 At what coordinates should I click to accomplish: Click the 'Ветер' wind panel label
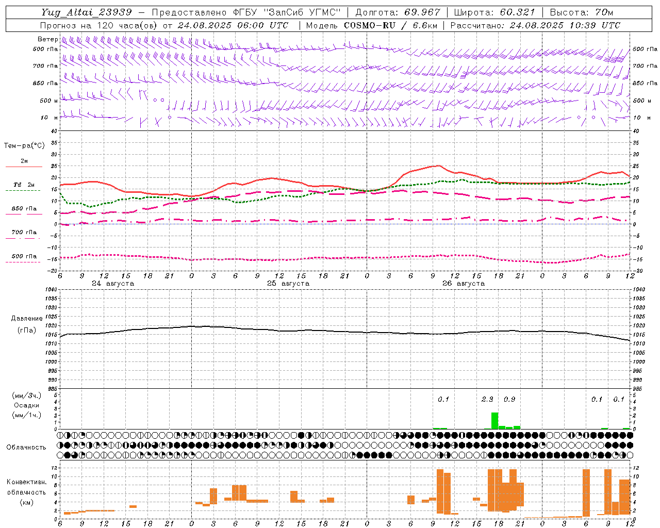(x=47, y=39)
